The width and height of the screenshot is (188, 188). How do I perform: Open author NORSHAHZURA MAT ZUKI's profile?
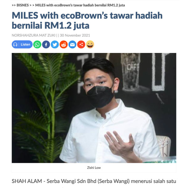[34, 35]
